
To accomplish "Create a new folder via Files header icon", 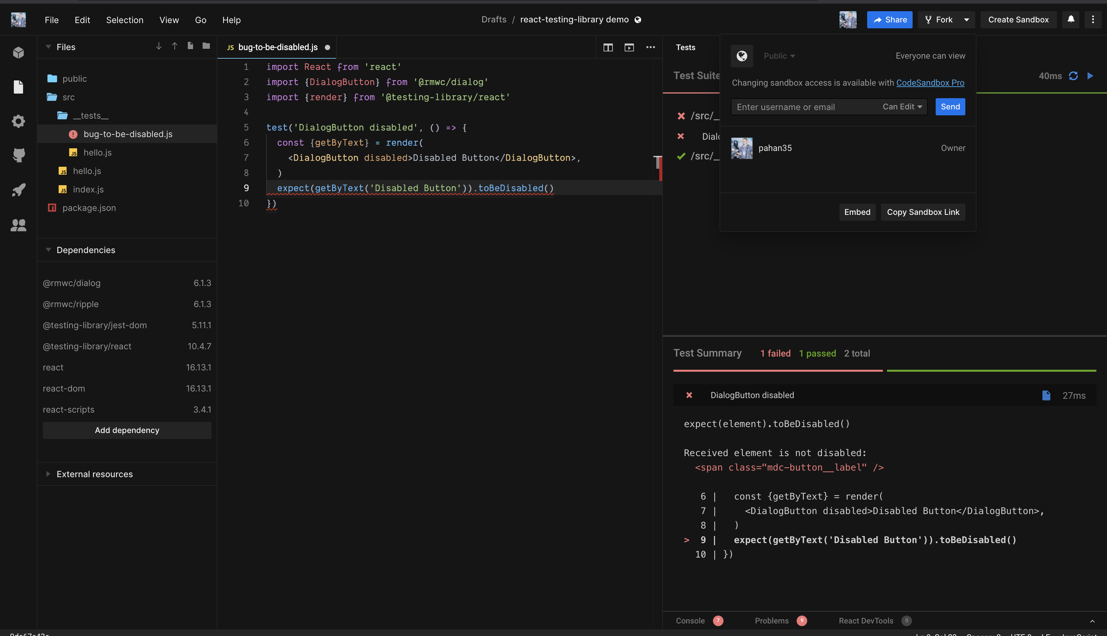I will [x=206, y=46].
